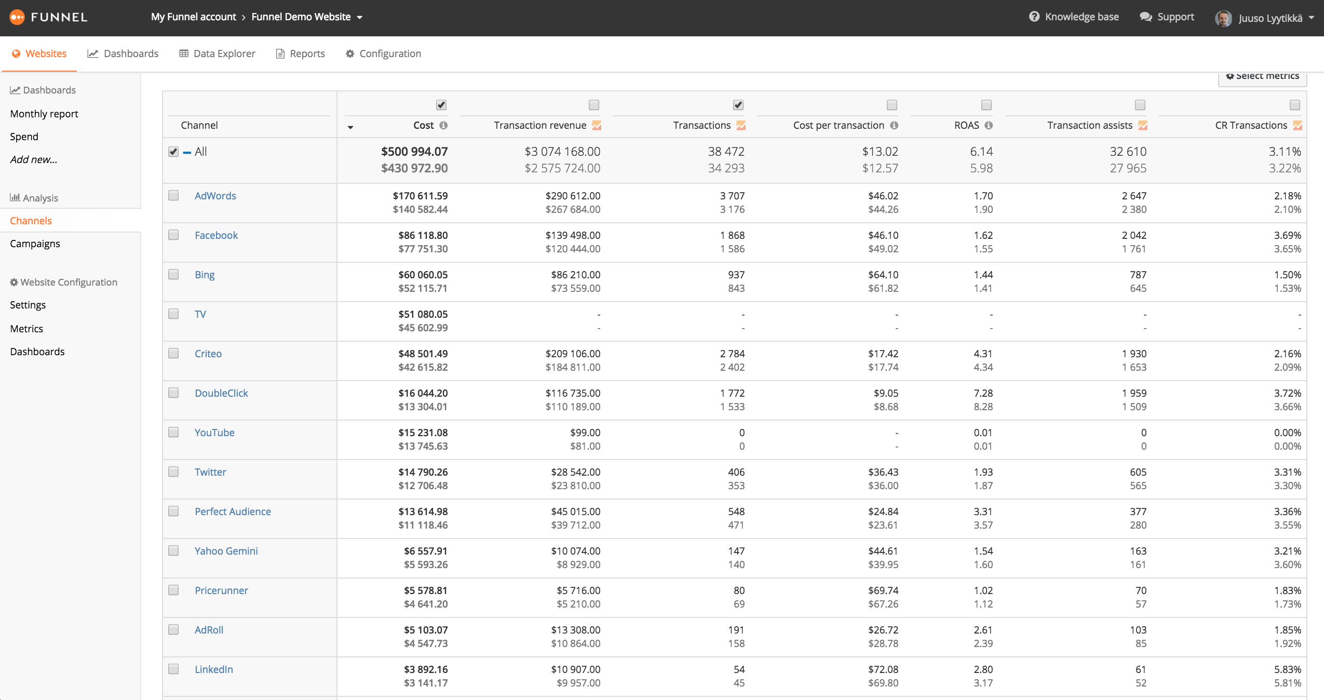This screenshot has height=700, width=1324.
Task: Click the Channel column header
Action: [199, 125]
